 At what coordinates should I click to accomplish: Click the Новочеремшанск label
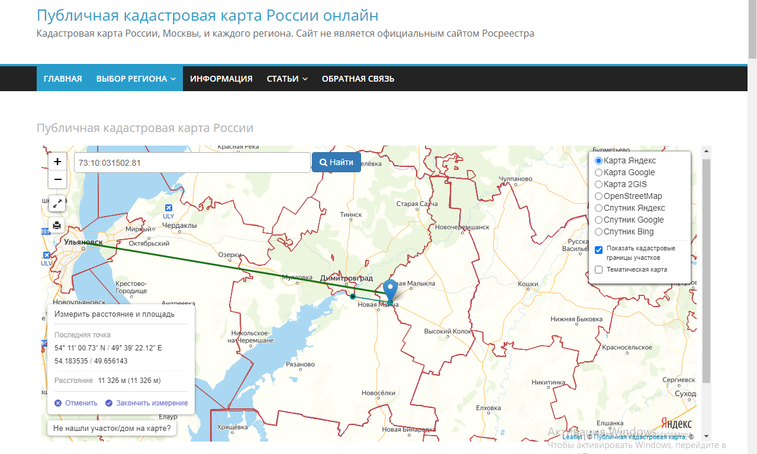462,227
